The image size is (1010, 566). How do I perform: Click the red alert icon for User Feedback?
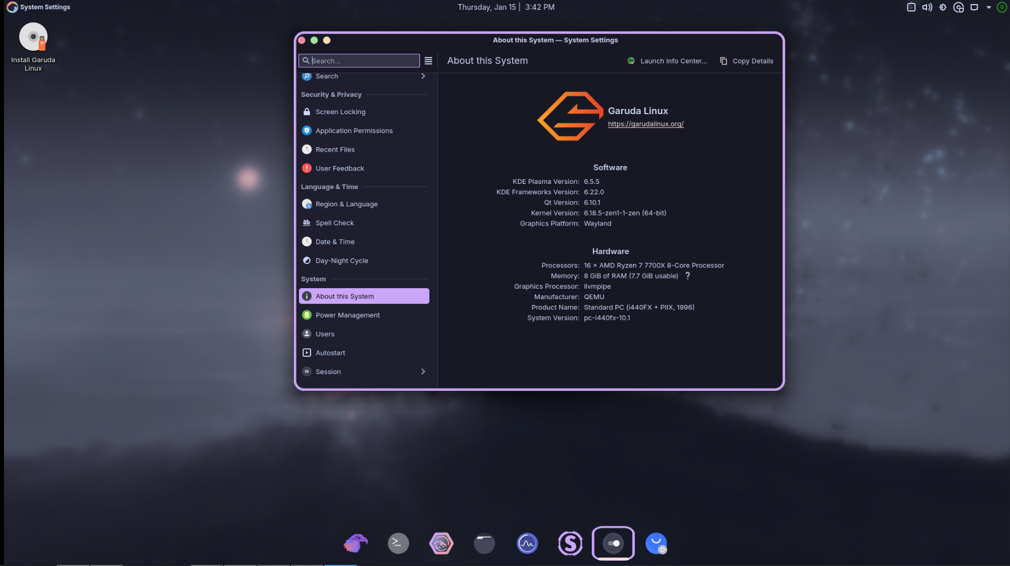[307, 168]
